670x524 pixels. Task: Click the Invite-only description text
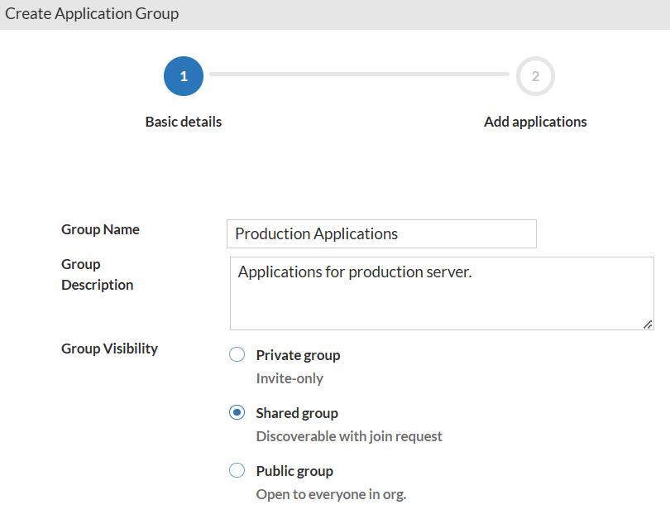pyautogui.click(x=290, y=378)
